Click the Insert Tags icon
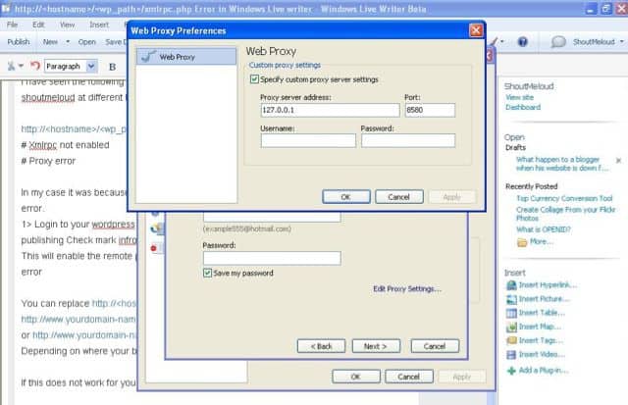Viewport: 628px width, 405px height. click(511, 340)
